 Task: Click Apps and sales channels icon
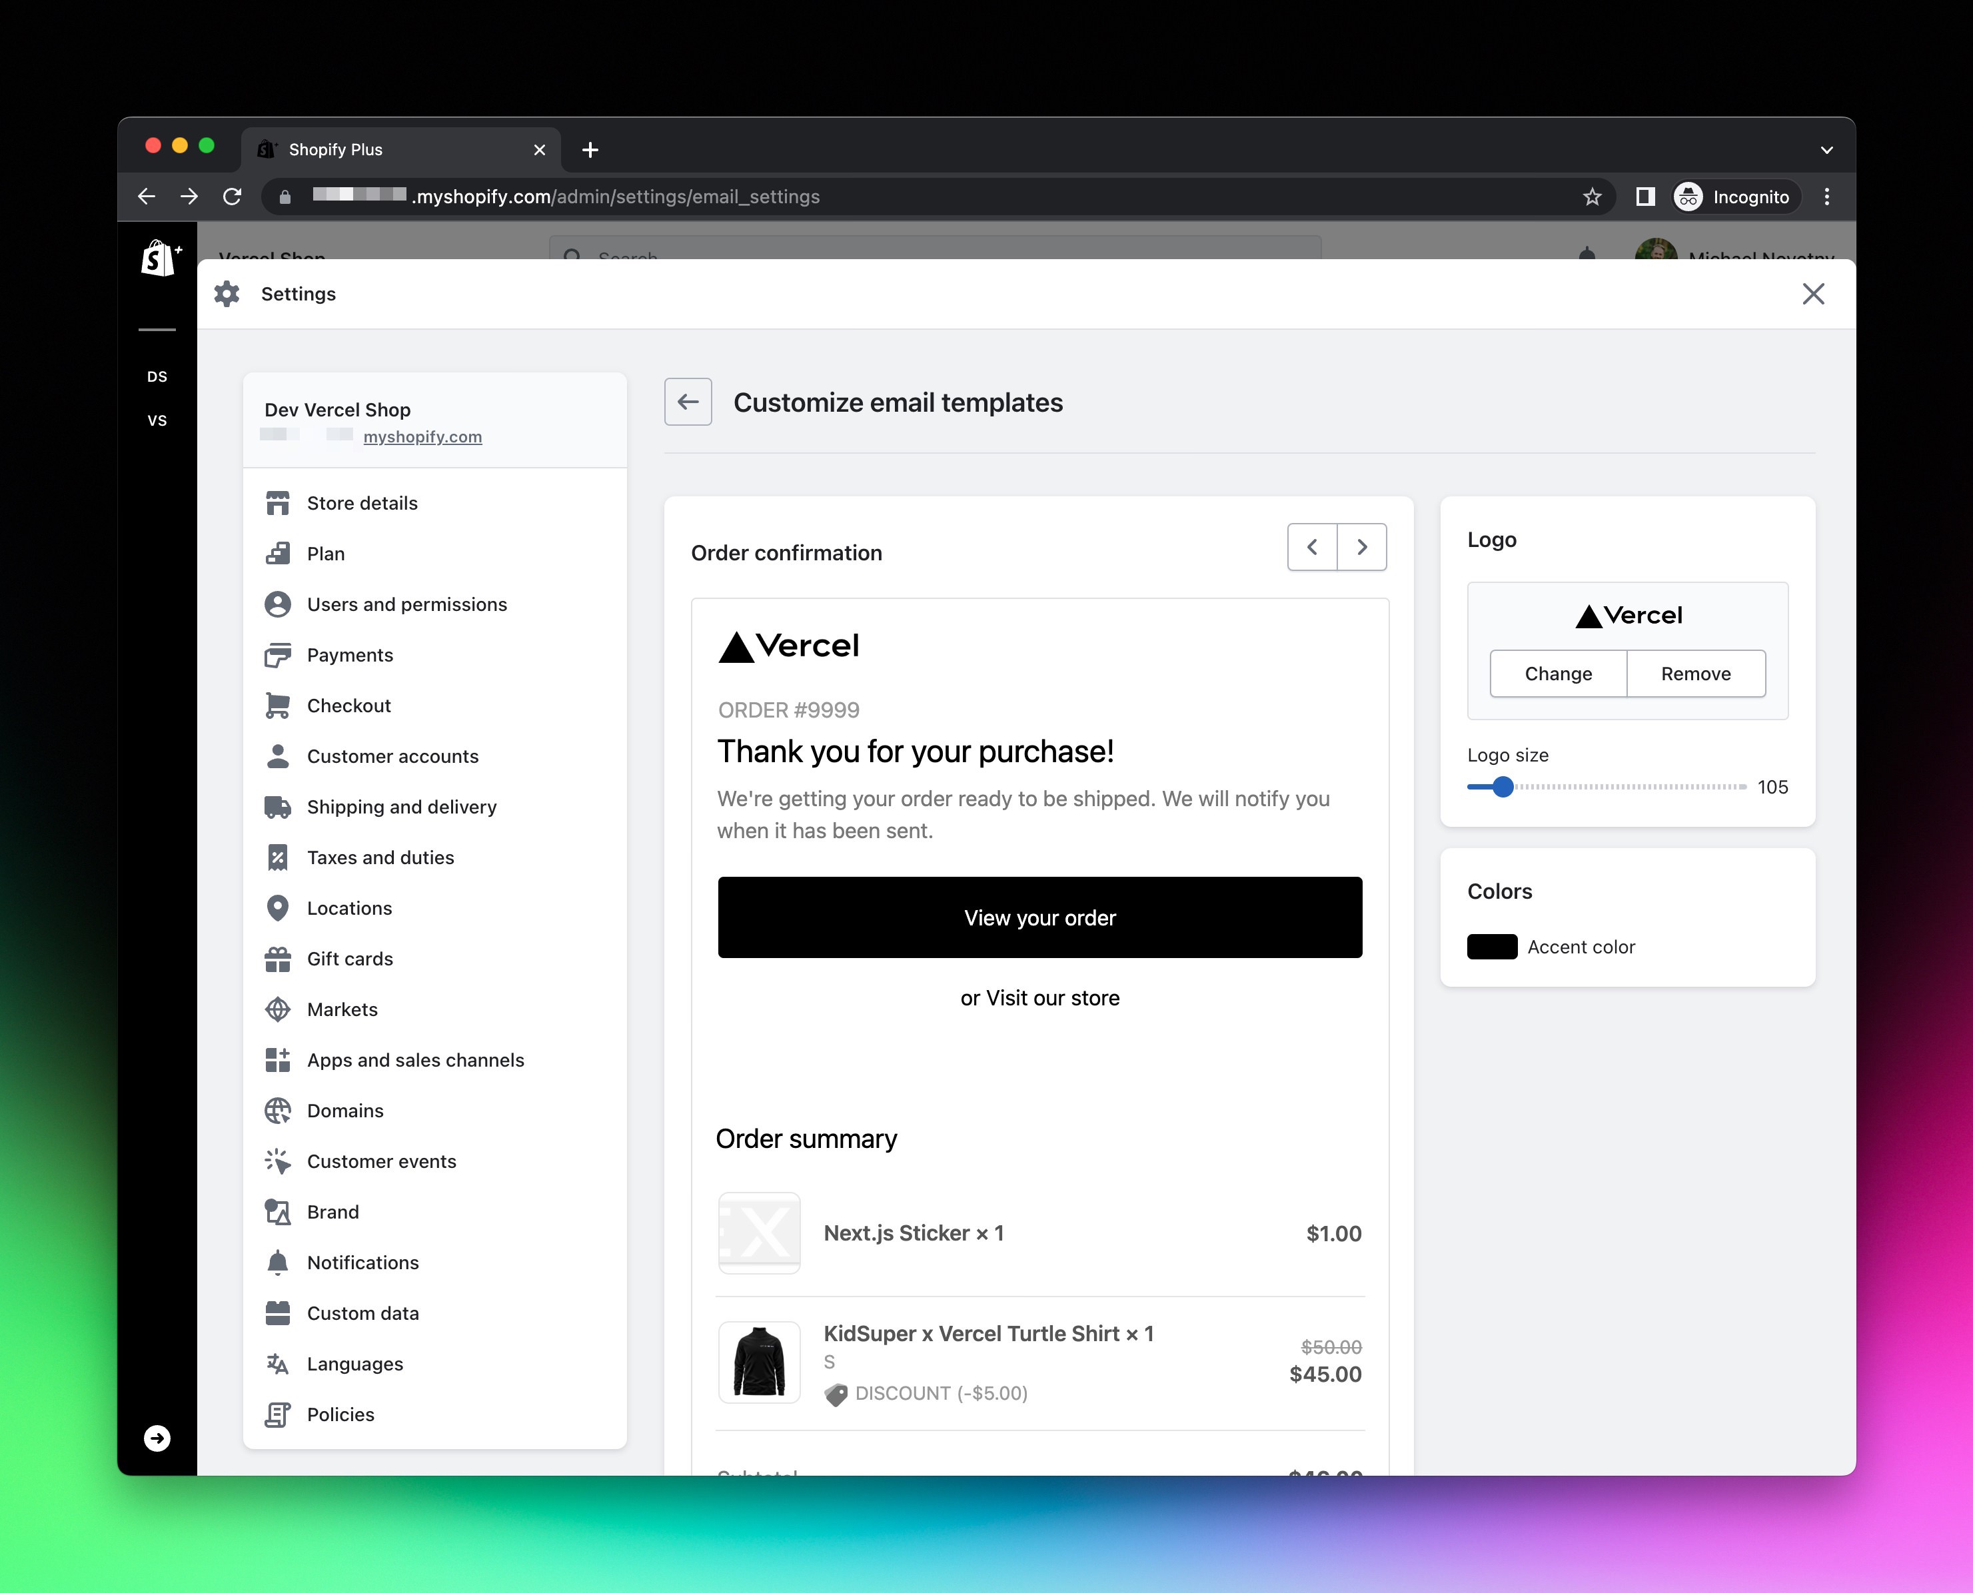tap(277, 1060)
